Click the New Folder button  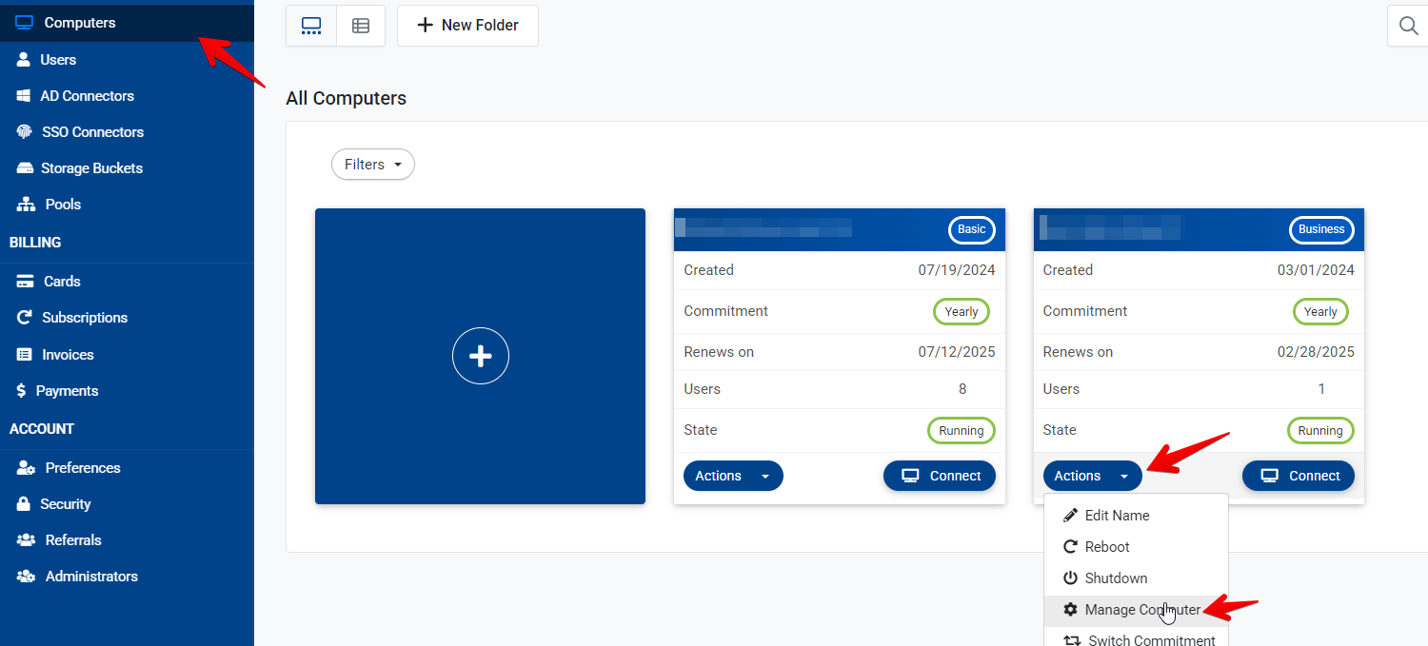pyautogui.click(x=467, y=26)
